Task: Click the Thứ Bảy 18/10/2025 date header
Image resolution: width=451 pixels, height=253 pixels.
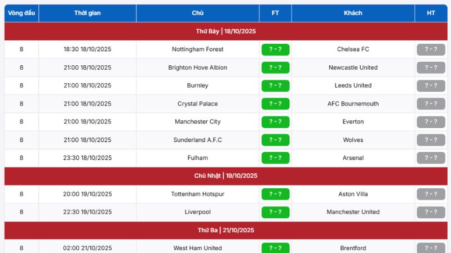Action: pos(225,31)
